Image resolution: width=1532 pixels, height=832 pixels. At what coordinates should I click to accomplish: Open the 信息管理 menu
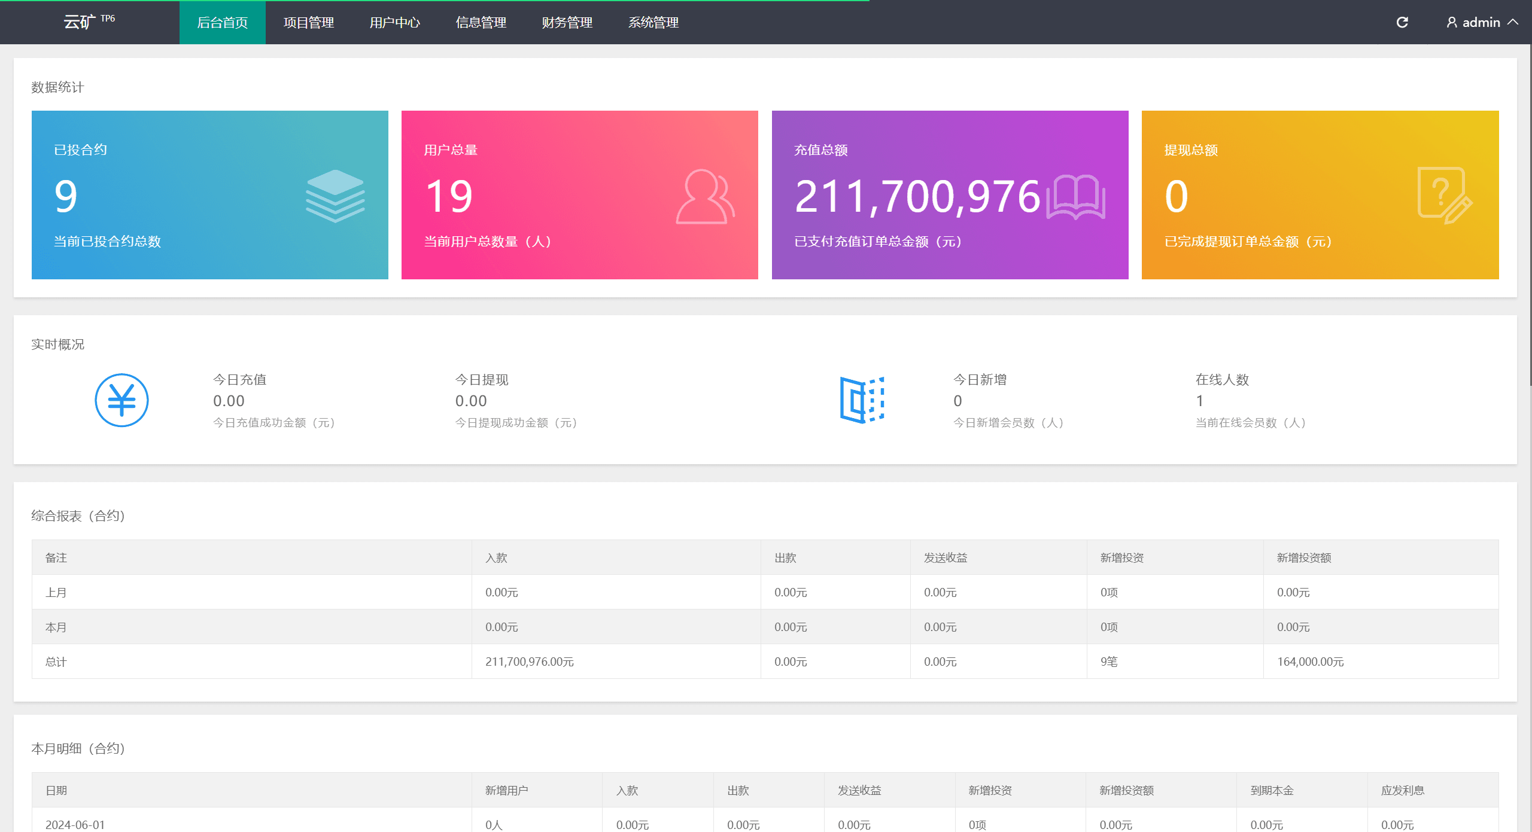point(481,23)
